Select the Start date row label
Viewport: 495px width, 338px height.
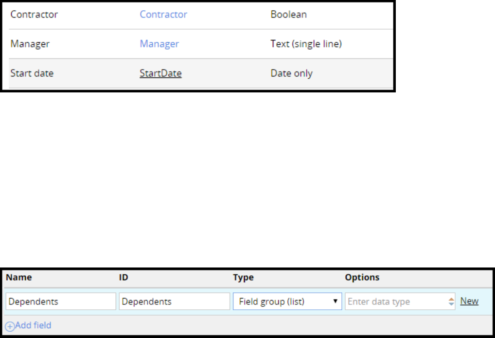(x=32, y=74)
